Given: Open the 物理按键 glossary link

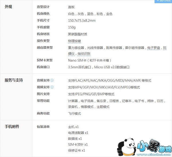Looking at the screenshot, I should pos(74,41).
